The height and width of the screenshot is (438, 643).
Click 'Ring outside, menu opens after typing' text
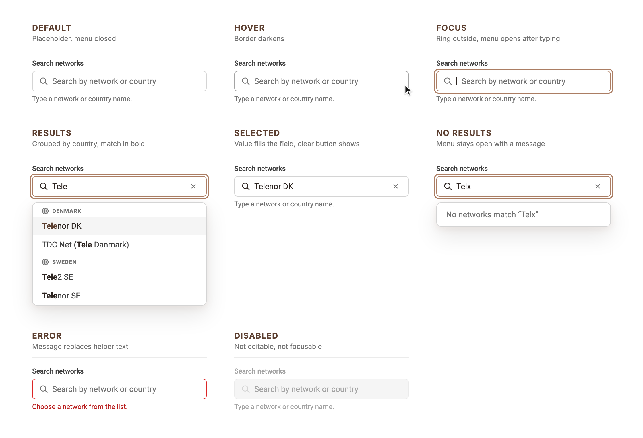click(498, 39)
